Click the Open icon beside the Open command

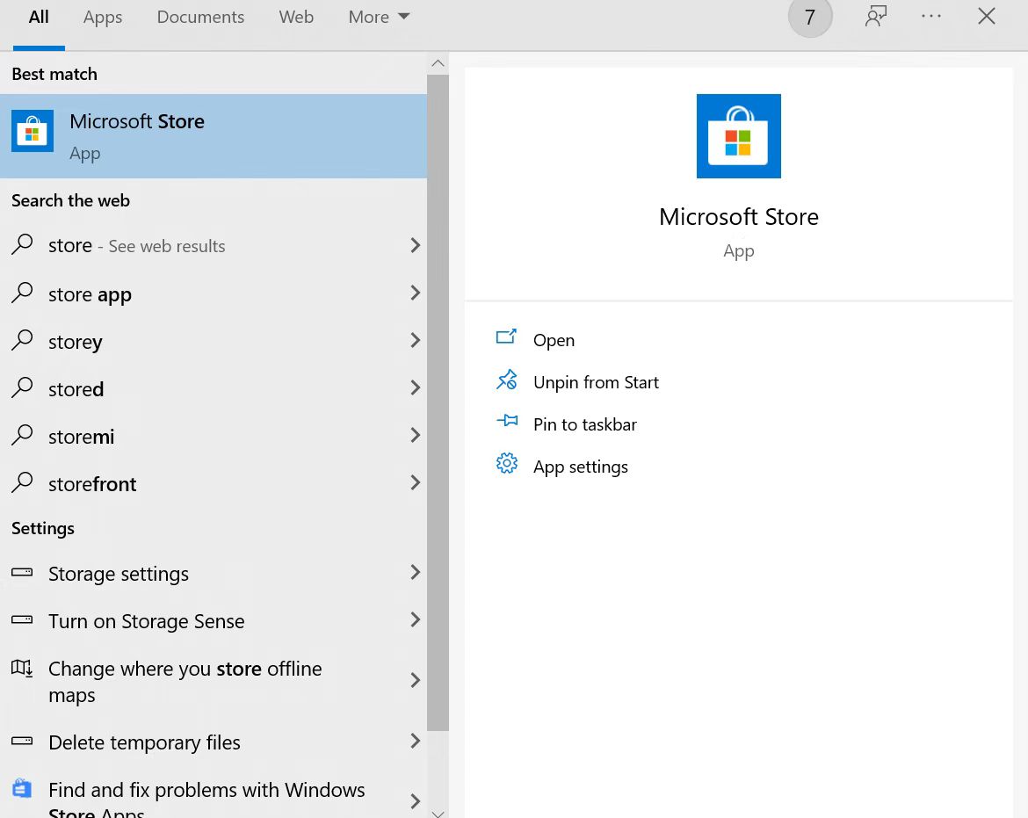pyautogui.click(x=507, y=337)
